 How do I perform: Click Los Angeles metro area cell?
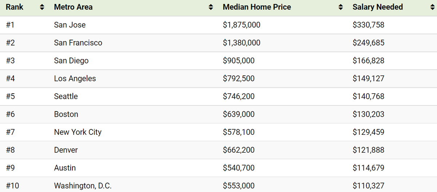[x=75, y=78]
